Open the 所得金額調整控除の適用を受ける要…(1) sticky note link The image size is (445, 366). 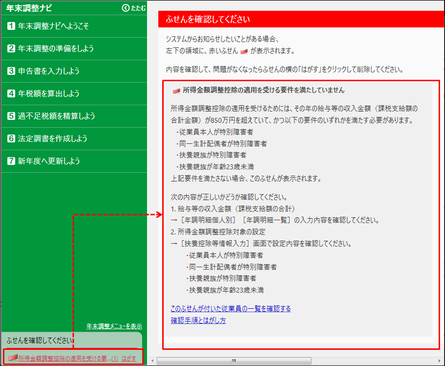(68, 358)
